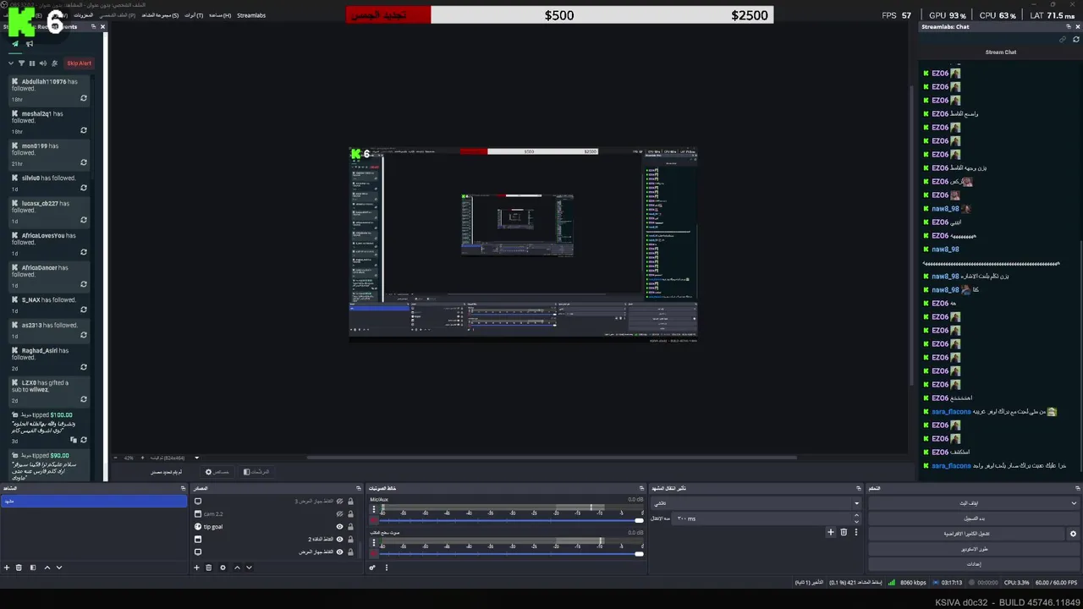The image size is (1083, 609).
Task: Decrease transition duration with down arrow
Action: pyautogui.click(x=856, y=521)
